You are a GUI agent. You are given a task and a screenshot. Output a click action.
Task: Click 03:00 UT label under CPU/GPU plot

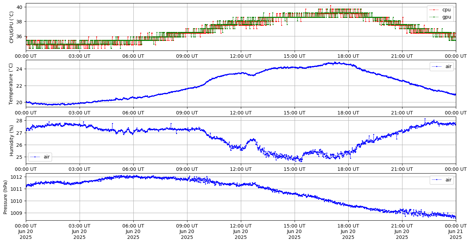(x=80, y=56)
